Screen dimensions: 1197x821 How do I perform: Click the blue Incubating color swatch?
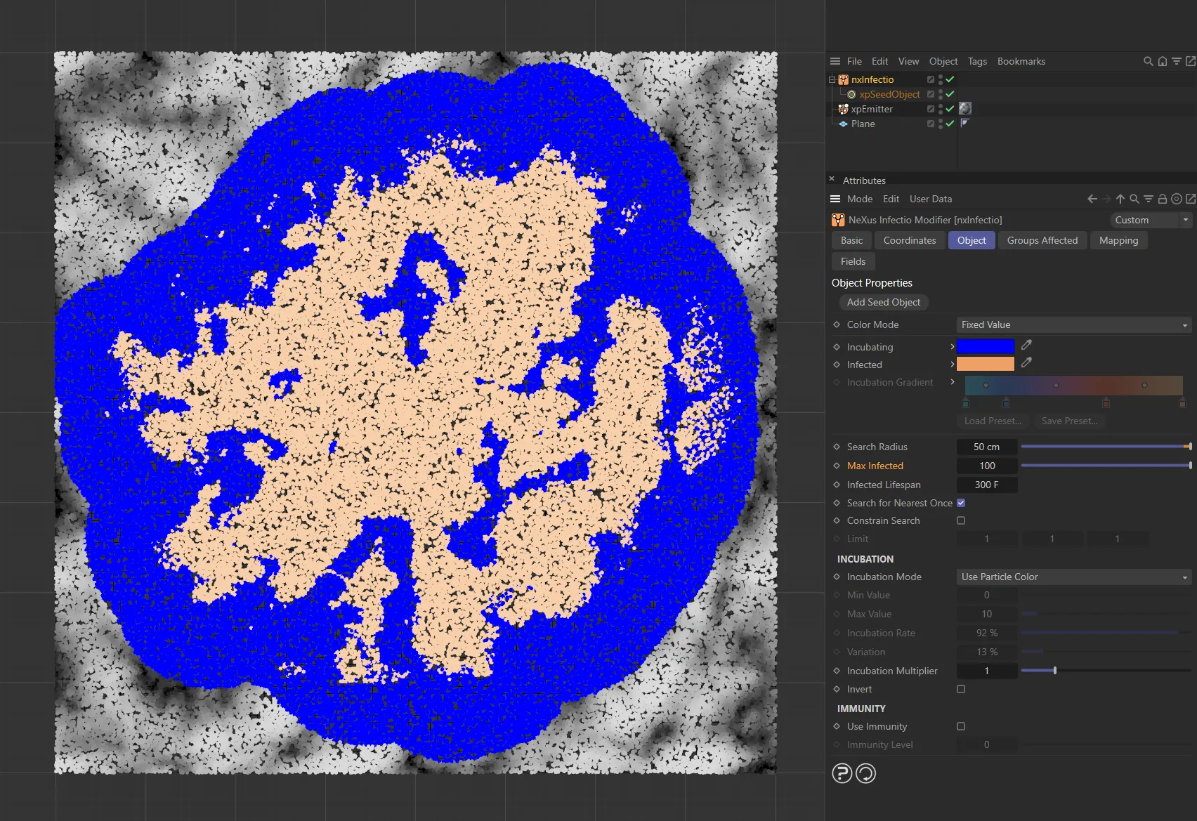986,346
